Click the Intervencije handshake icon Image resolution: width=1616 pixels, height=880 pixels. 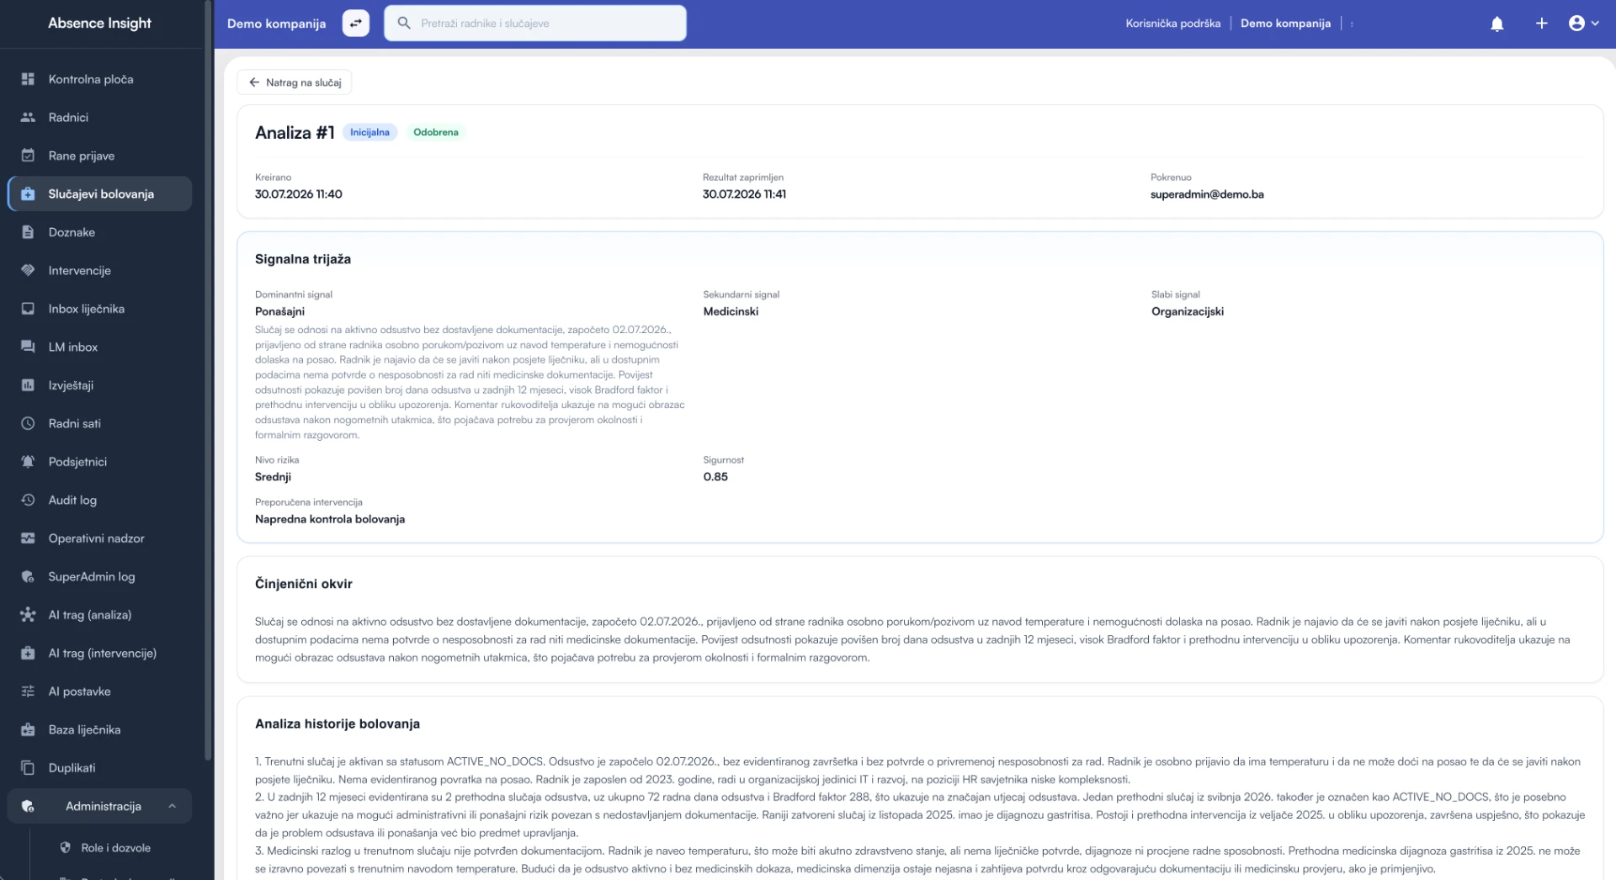[x=28, y=270]
